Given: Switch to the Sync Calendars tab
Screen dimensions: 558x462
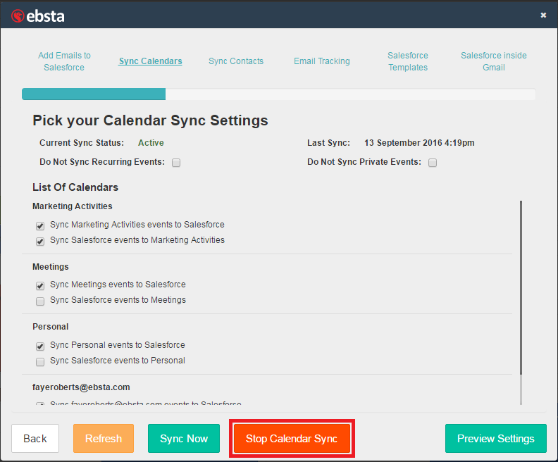Looking at the screenshot, I should coord(150,61).
